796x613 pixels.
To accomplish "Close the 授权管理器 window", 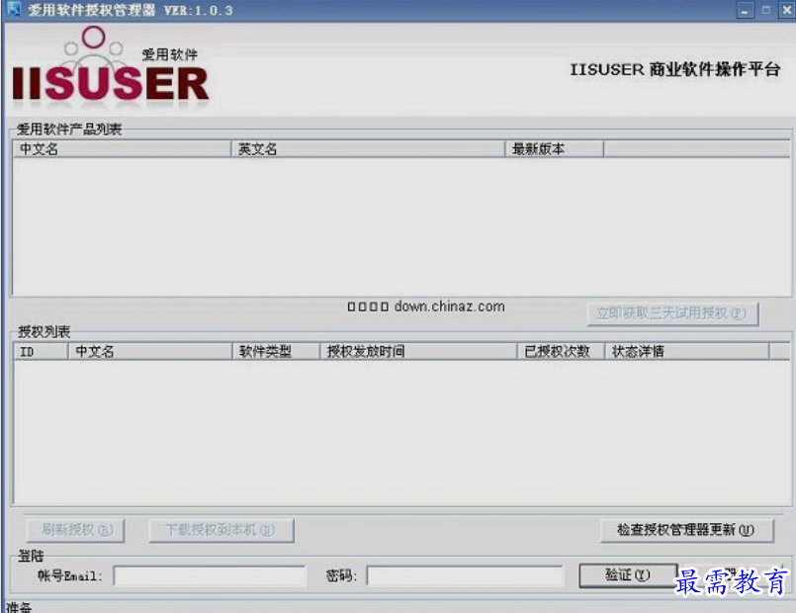I will (x=787, y=10).
